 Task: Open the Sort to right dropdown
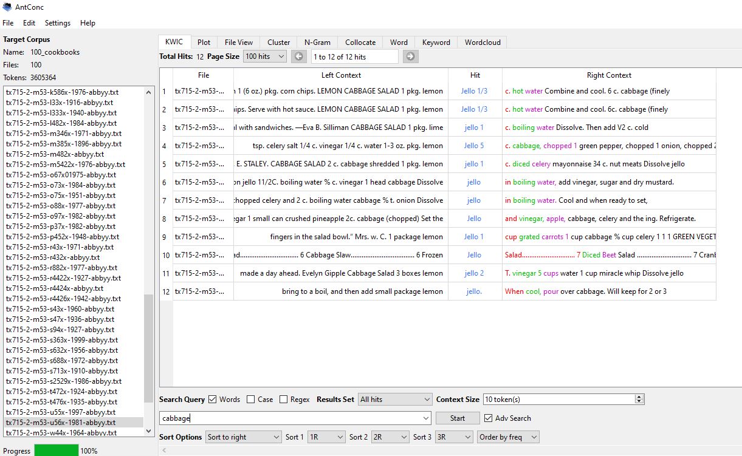[x=243, y=437]
